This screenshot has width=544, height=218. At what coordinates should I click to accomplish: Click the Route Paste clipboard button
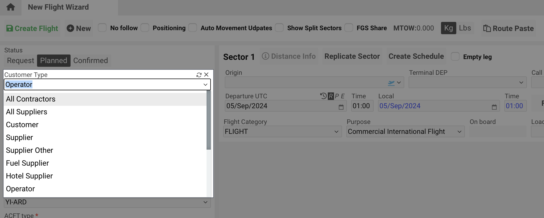pos(508,29)
